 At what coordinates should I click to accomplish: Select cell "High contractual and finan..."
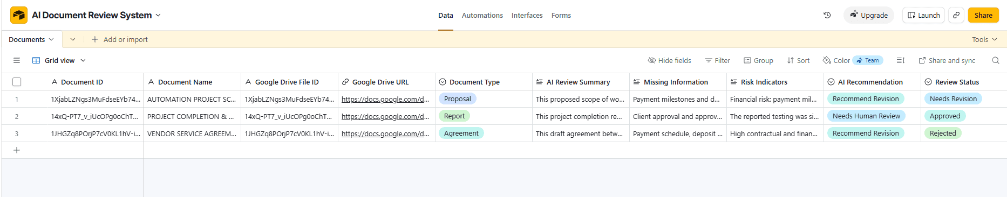775,133
